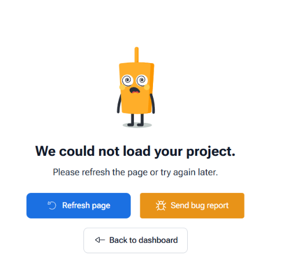Screen dimensions: 288x266
Task: Click the blue Refresh page button
Action: [78, 206]
